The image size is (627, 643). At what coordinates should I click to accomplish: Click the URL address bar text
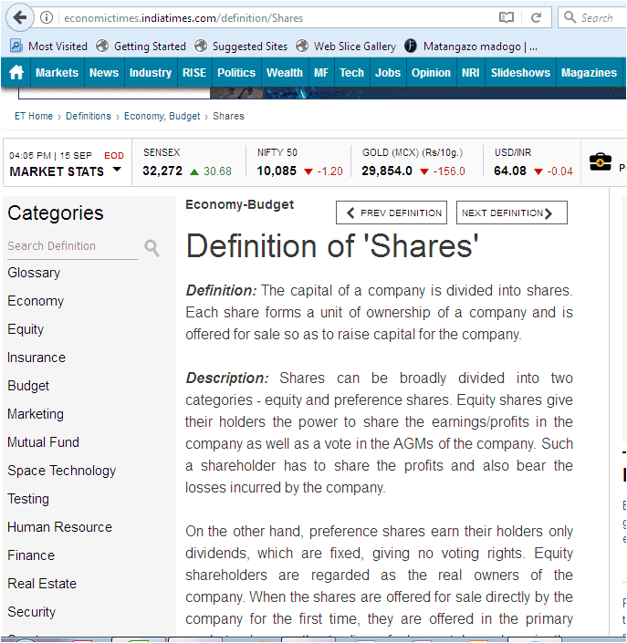click(x=183, y=18)
